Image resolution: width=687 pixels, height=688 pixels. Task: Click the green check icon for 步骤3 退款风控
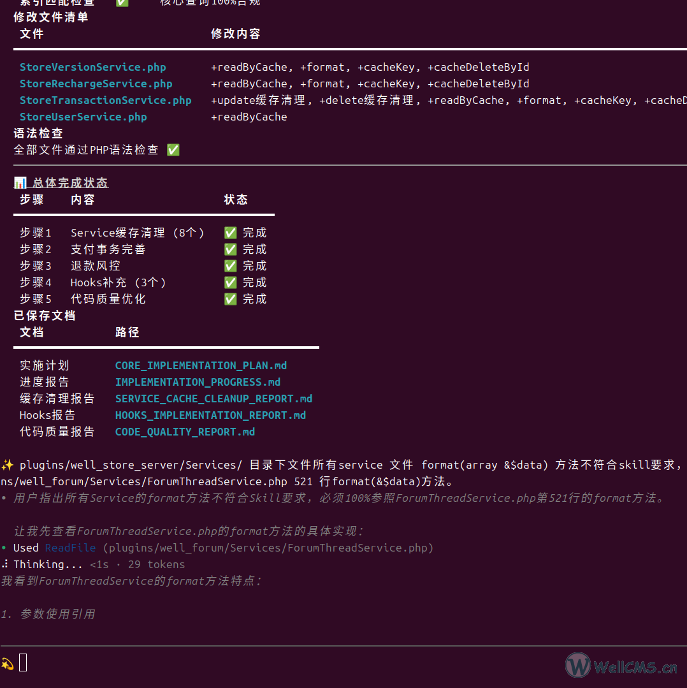coord(230,266)
